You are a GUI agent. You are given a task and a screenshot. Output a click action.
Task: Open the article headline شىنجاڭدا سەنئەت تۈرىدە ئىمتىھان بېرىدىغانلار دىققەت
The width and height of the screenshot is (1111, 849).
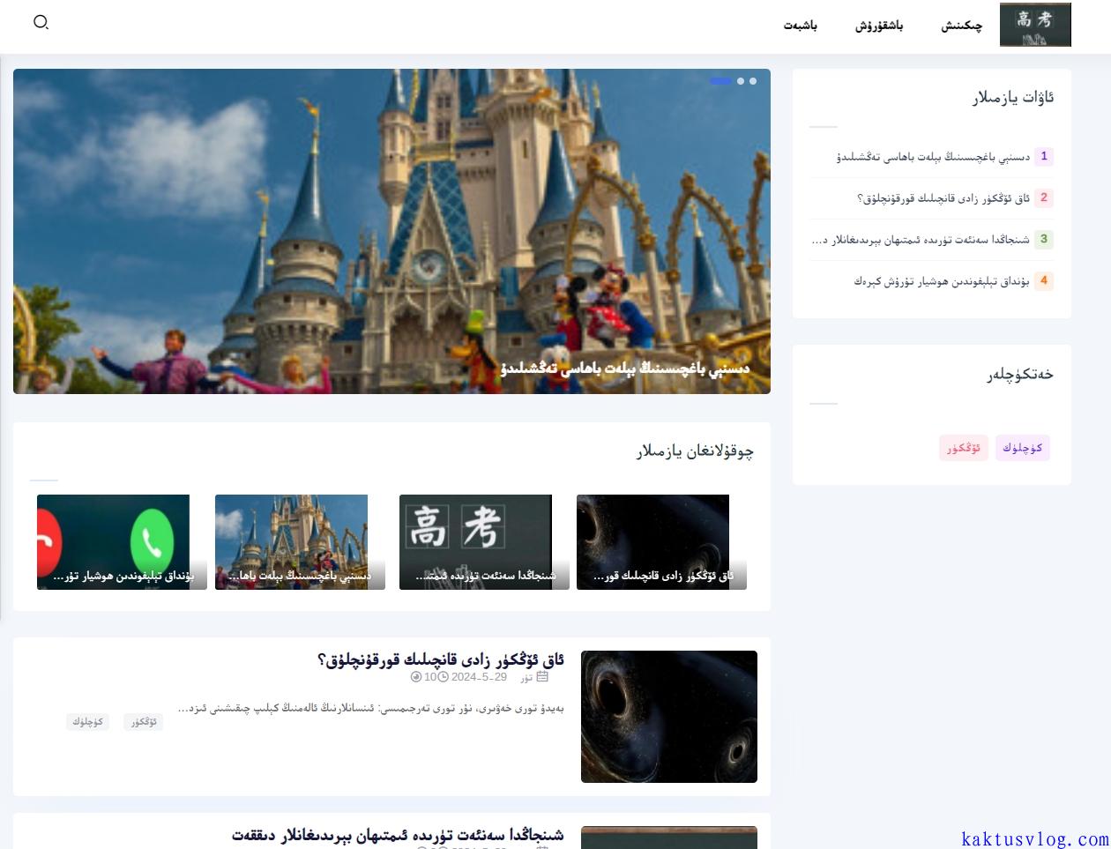pos(398,835)
